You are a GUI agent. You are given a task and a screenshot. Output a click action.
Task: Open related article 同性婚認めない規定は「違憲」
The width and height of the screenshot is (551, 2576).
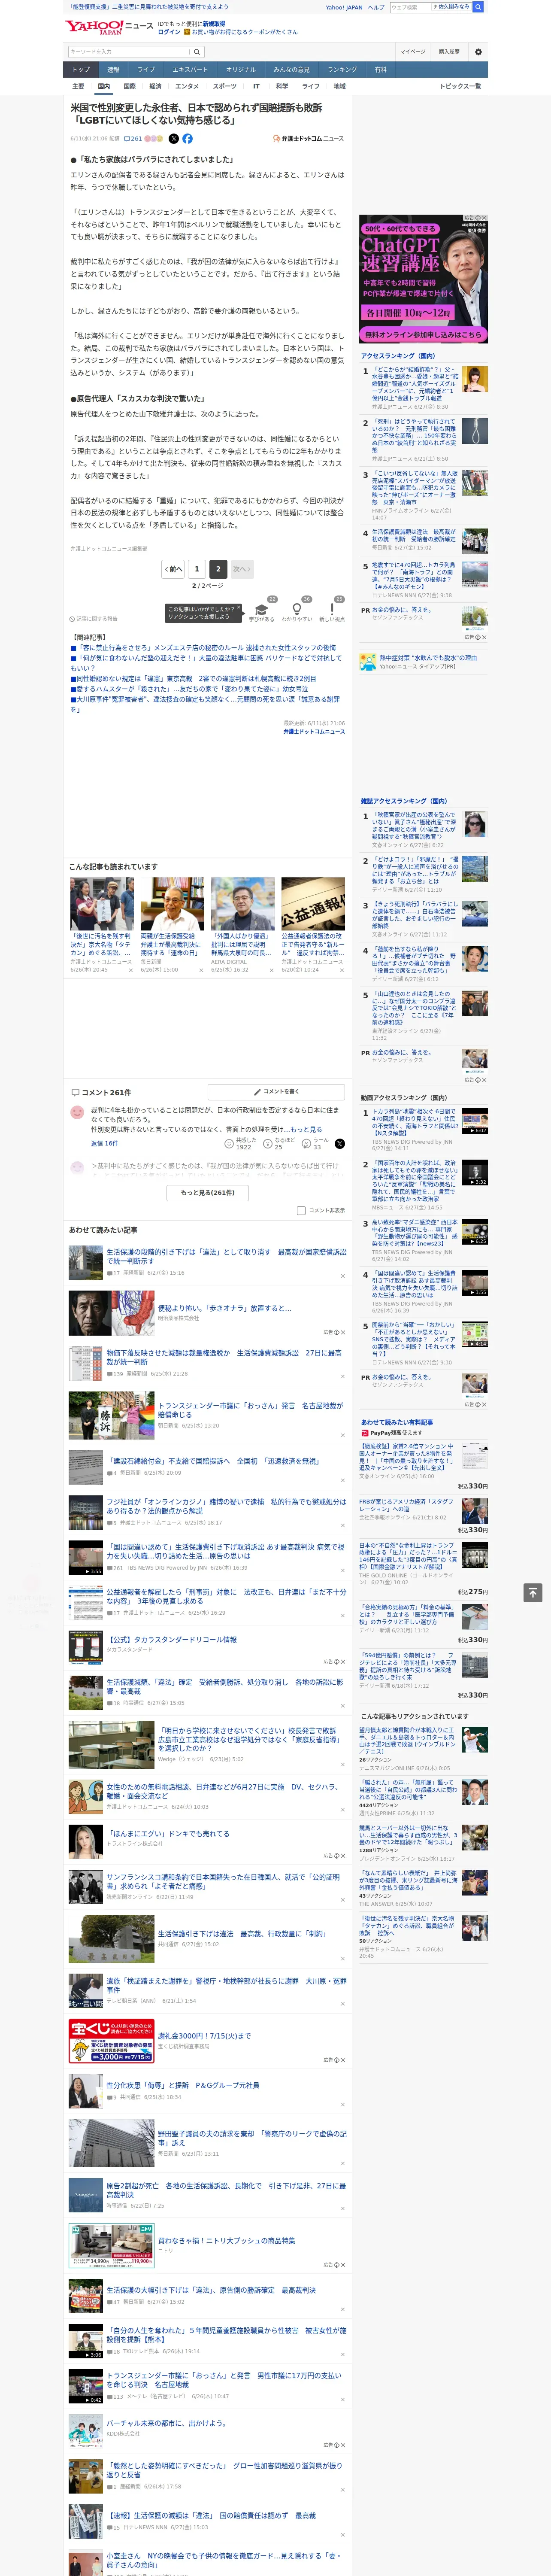(196, 679)
